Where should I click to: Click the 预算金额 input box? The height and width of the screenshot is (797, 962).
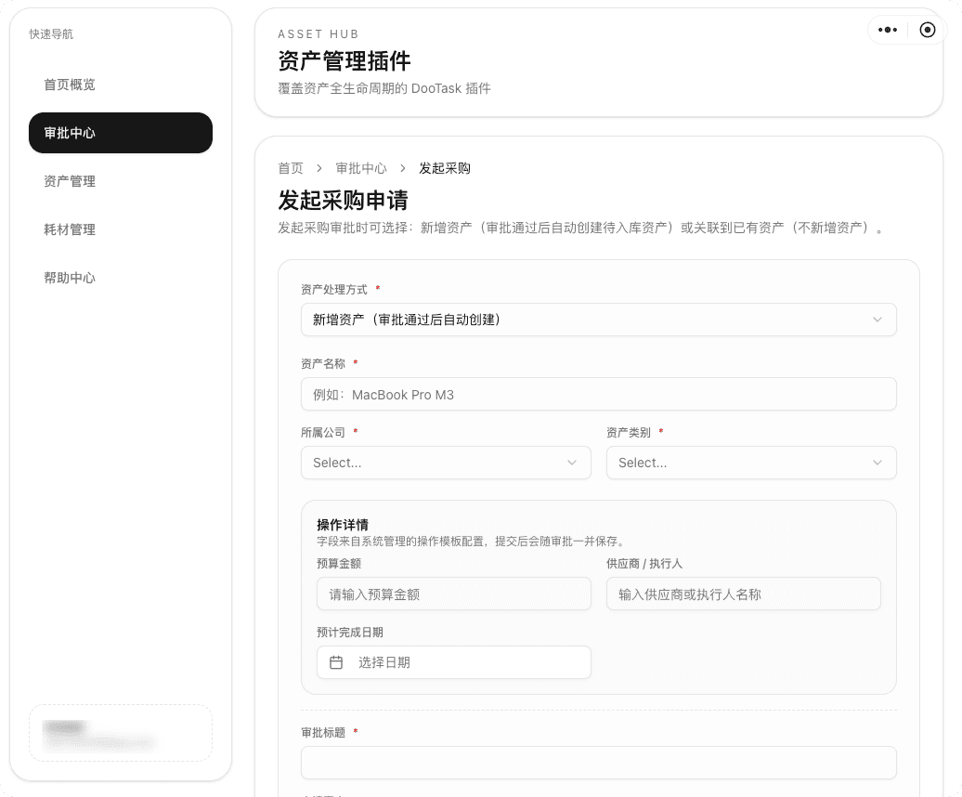453,594
